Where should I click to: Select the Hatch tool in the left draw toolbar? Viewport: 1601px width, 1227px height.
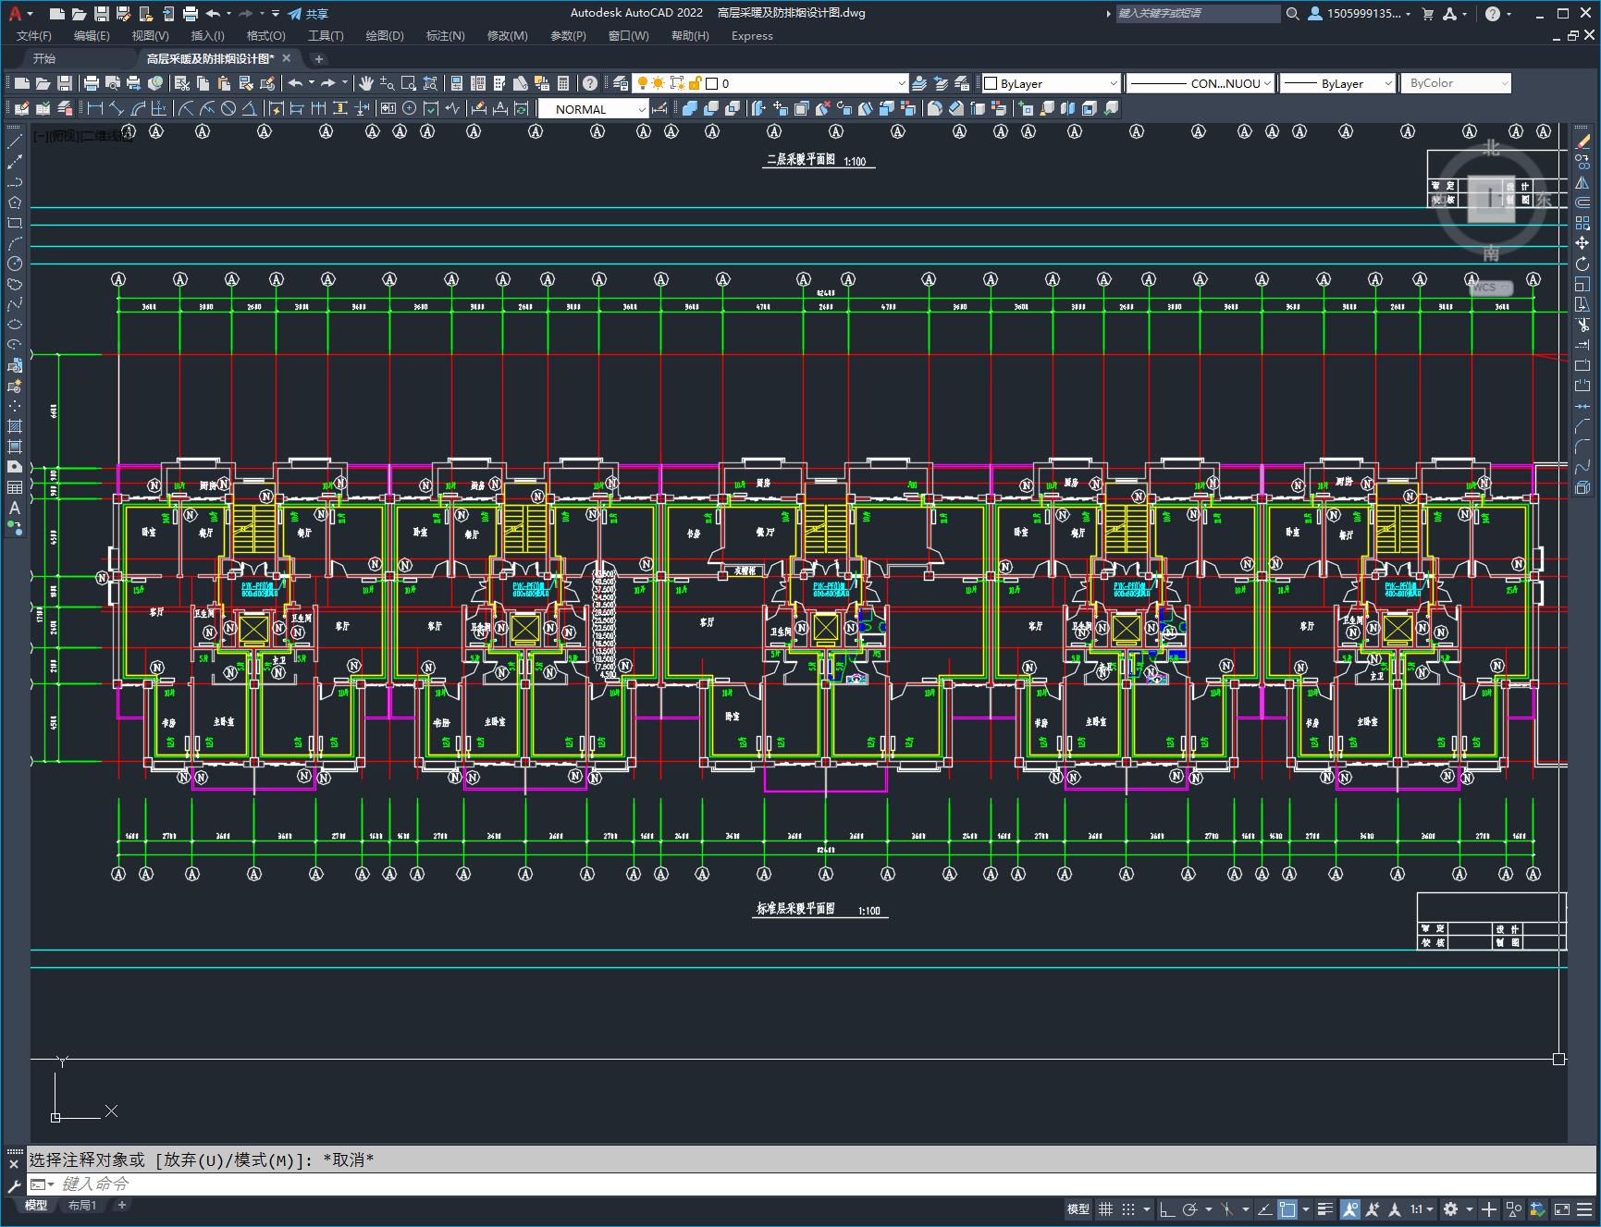[x=15, y=426]
